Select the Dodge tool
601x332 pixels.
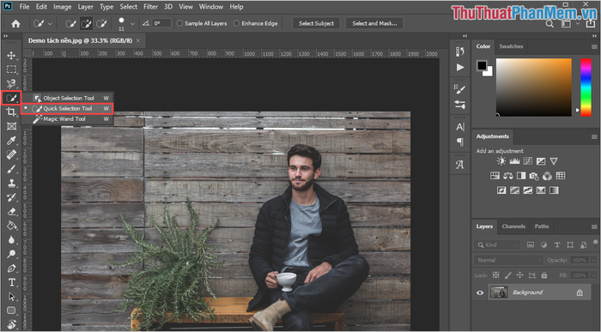point(11,254)
